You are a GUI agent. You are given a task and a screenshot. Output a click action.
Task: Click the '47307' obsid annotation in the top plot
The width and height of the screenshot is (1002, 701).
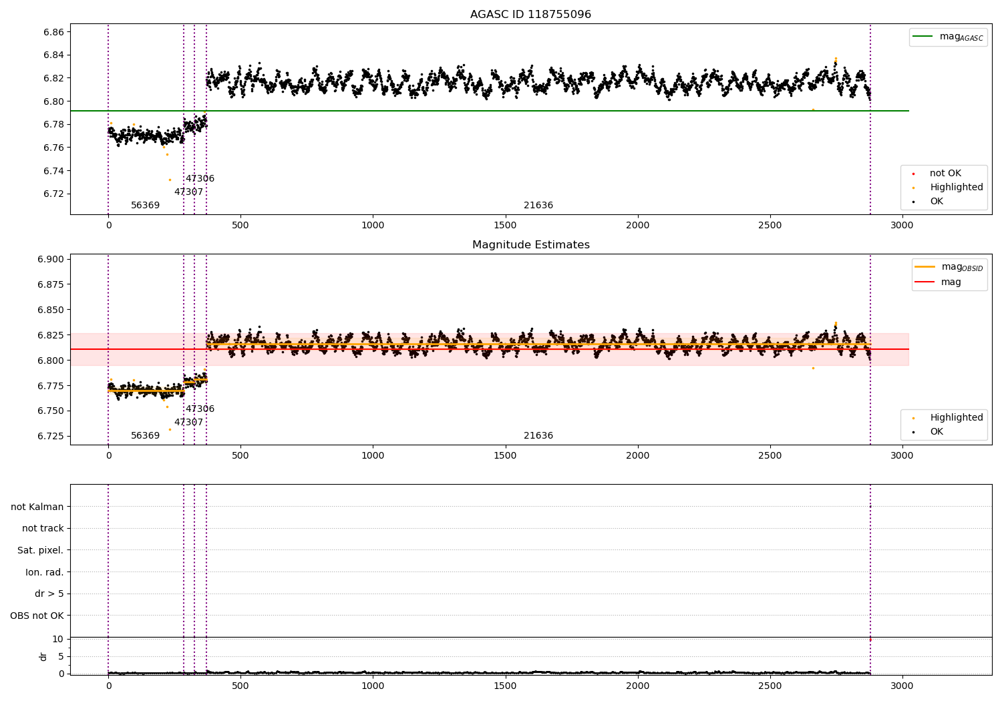188,192
